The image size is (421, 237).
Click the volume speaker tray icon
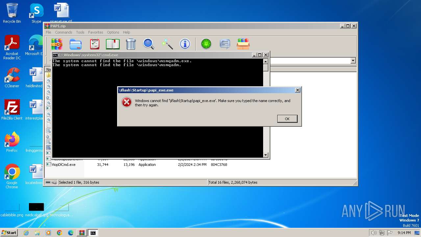coord(374,233)
